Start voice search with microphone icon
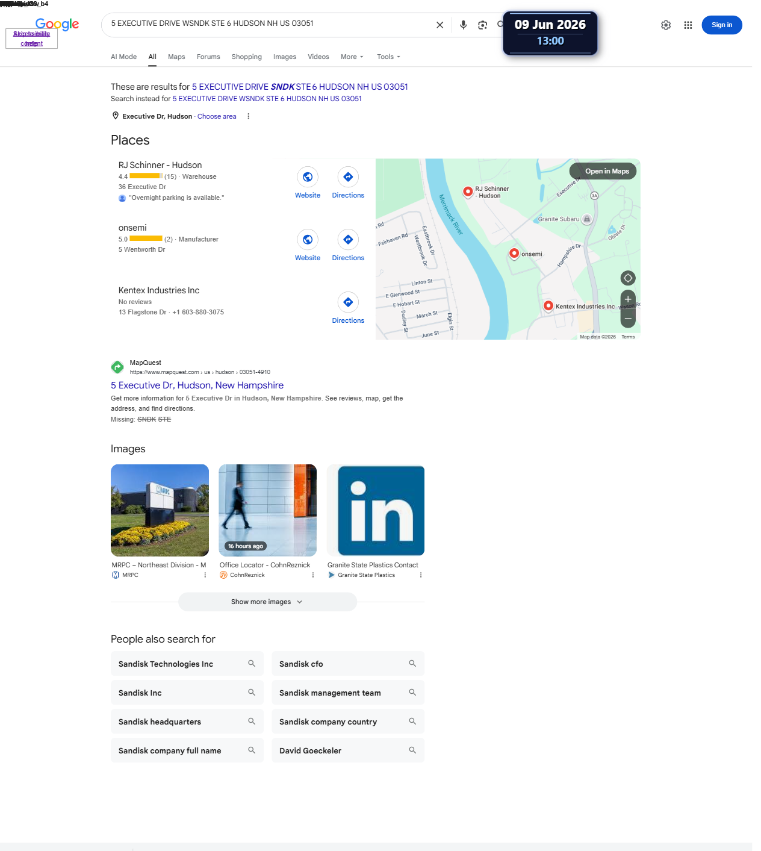The width and height of the screenshot is (761, 851). pos(463,25)
